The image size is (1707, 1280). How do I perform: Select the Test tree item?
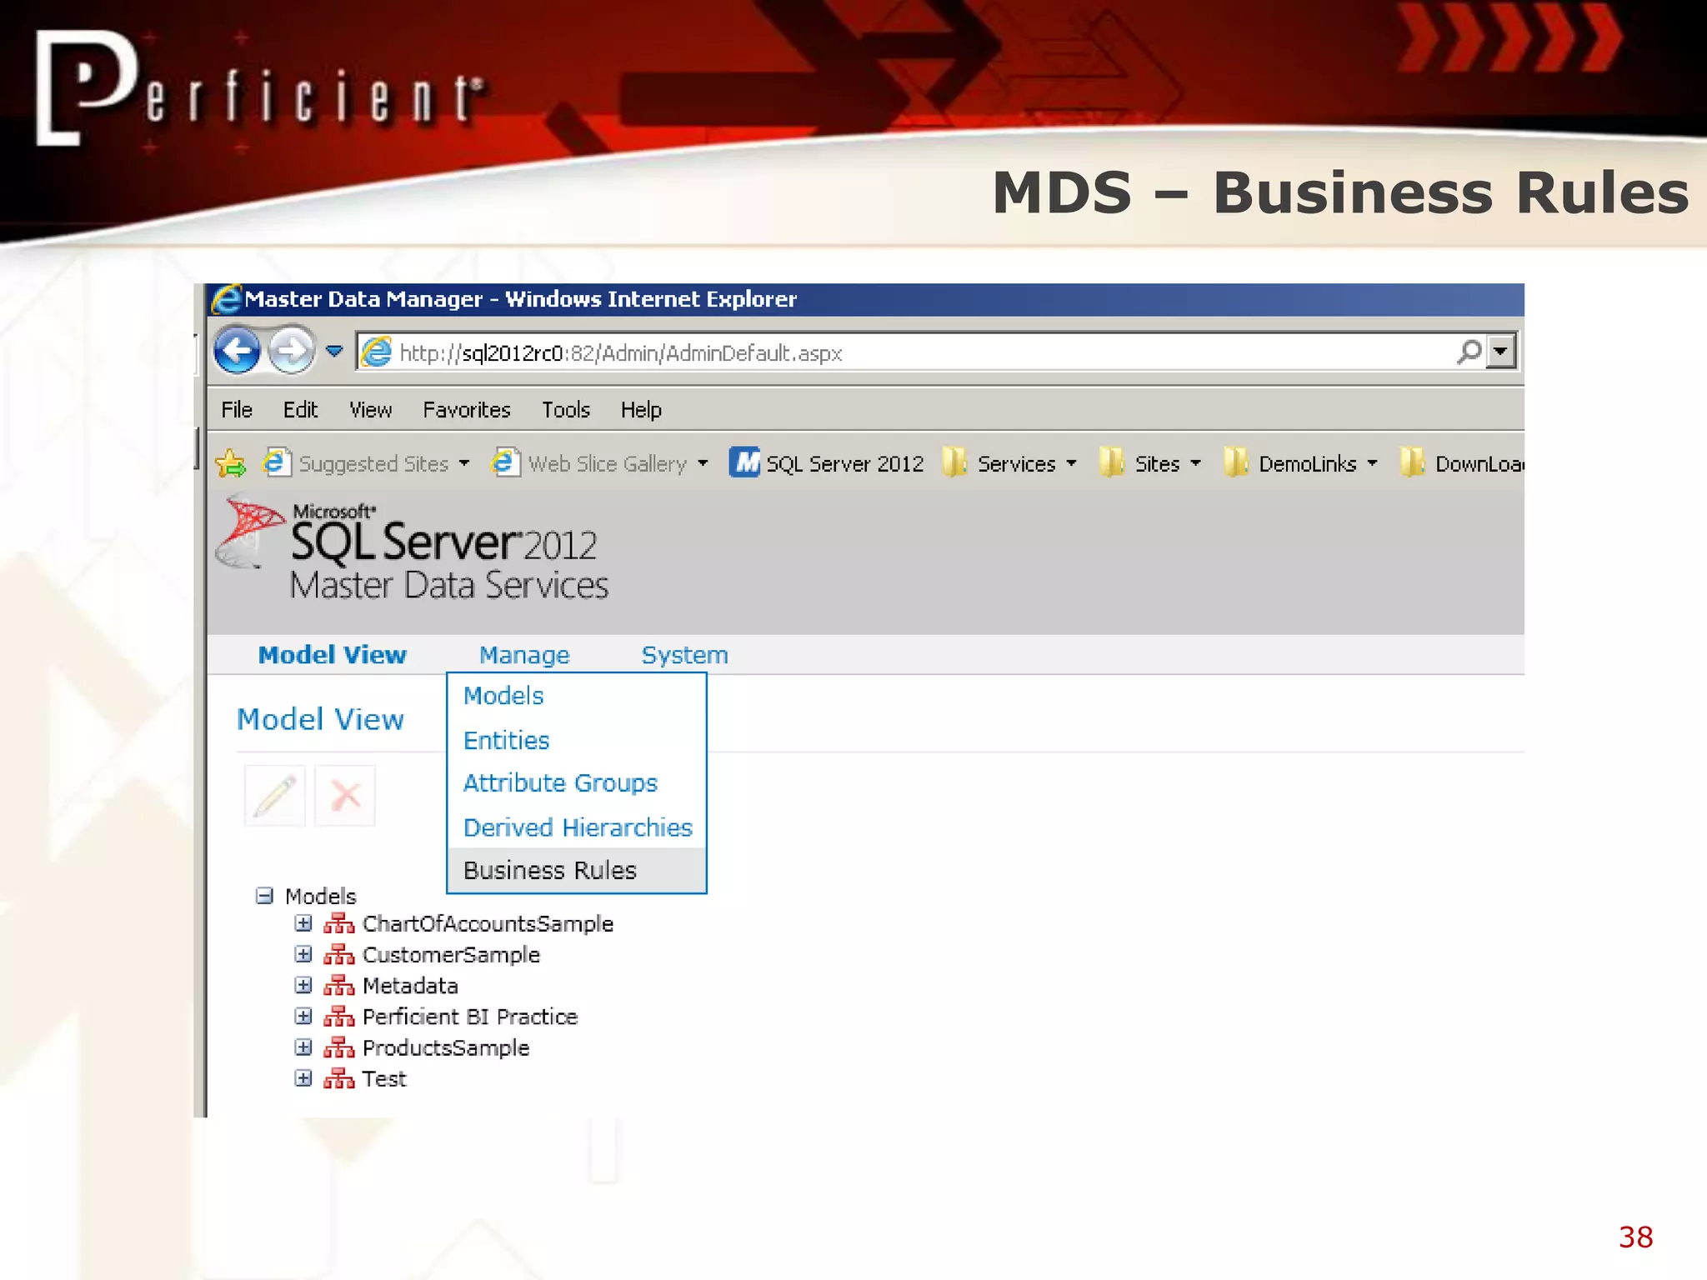click(x=384, y=1079)
